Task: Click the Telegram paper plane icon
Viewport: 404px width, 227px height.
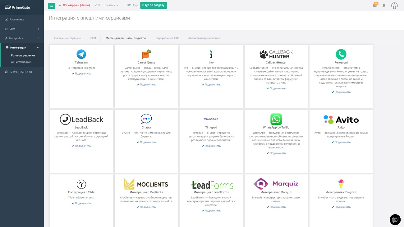Action: tap(81, 54)
